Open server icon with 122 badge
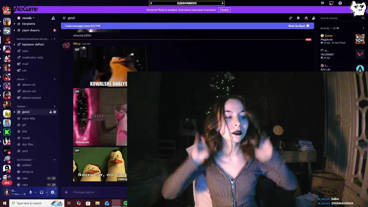The height and width of the screenshot is (207, 368). 7,49
